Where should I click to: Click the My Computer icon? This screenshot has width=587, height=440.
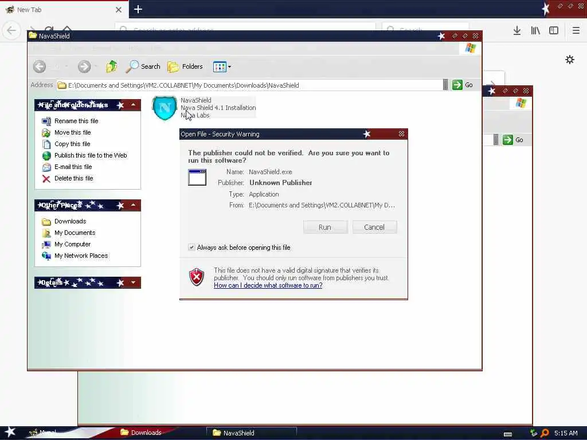46,245
